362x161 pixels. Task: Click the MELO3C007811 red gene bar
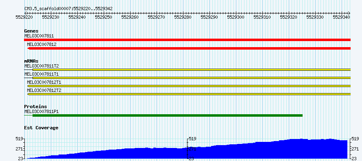[187, 40]
